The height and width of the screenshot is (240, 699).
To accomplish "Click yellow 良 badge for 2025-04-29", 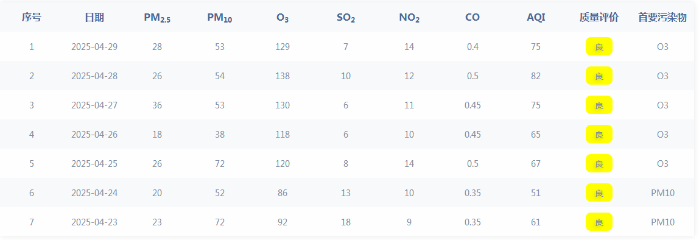I will tap(599, 46).
